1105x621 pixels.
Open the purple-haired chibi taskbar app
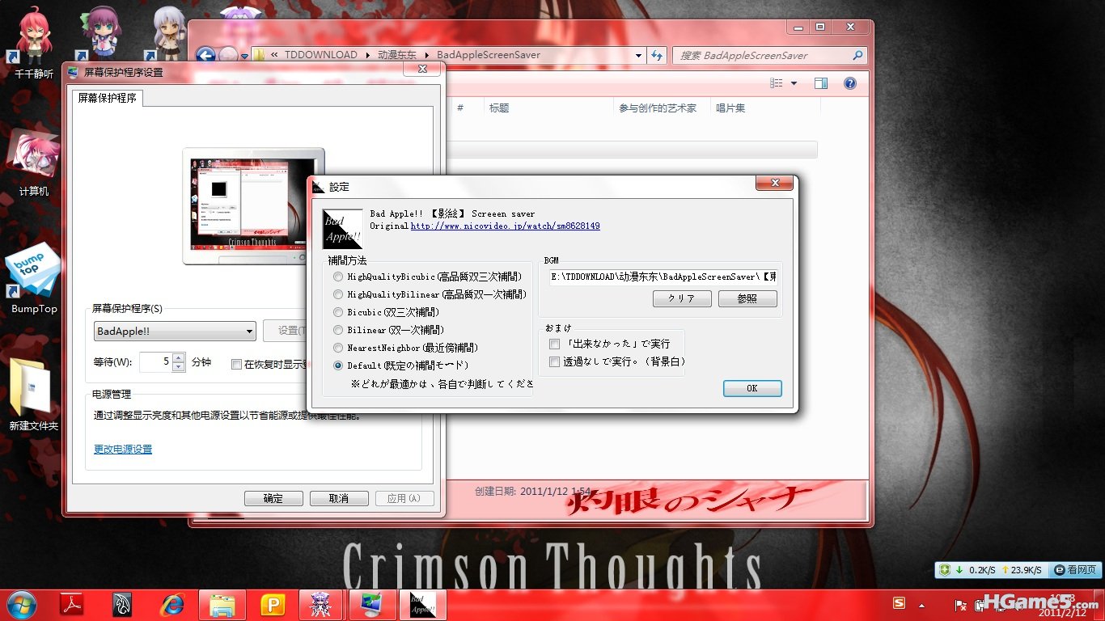click(321, 604)
